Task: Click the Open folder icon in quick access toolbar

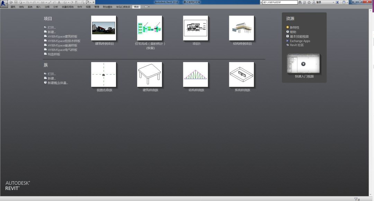Action: tap(11, 2)
